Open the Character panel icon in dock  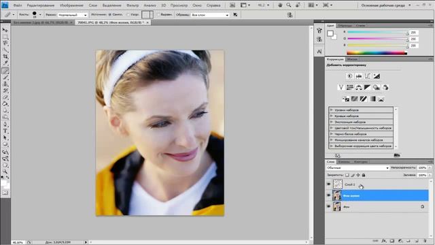[x=319, y=52]
